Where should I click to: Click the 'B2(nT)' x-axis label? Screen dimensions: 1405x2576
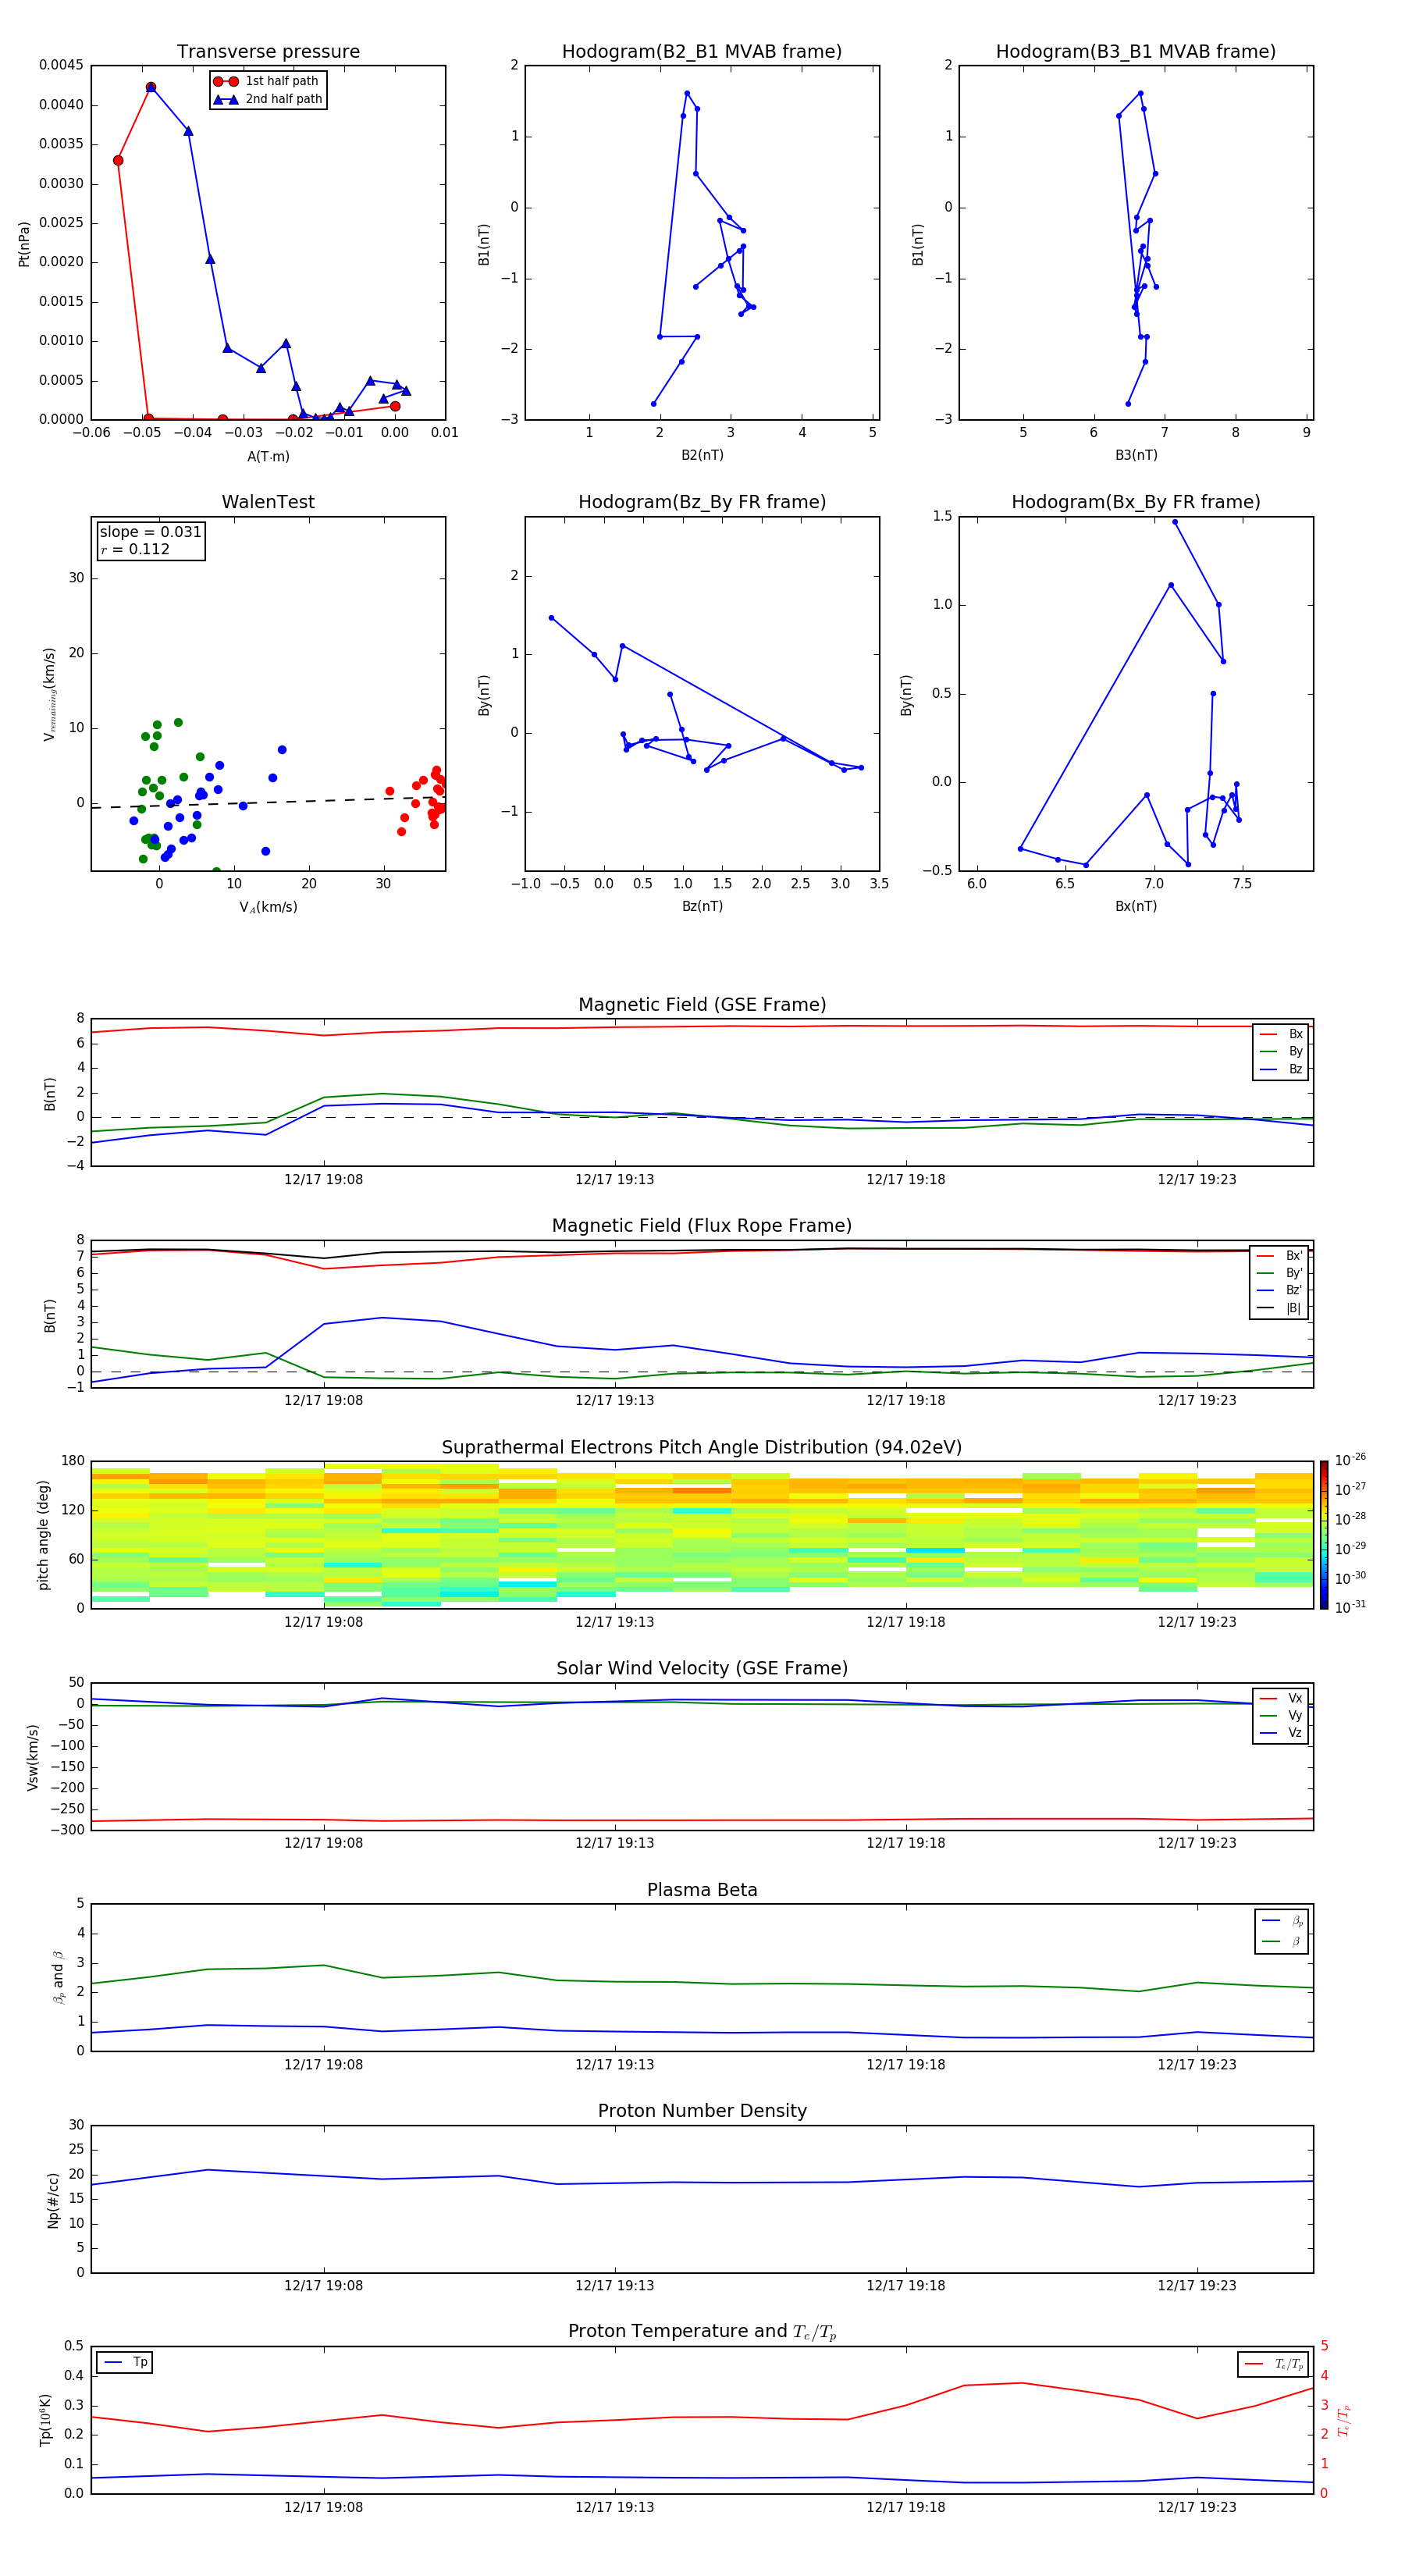(x=702, y=455)
